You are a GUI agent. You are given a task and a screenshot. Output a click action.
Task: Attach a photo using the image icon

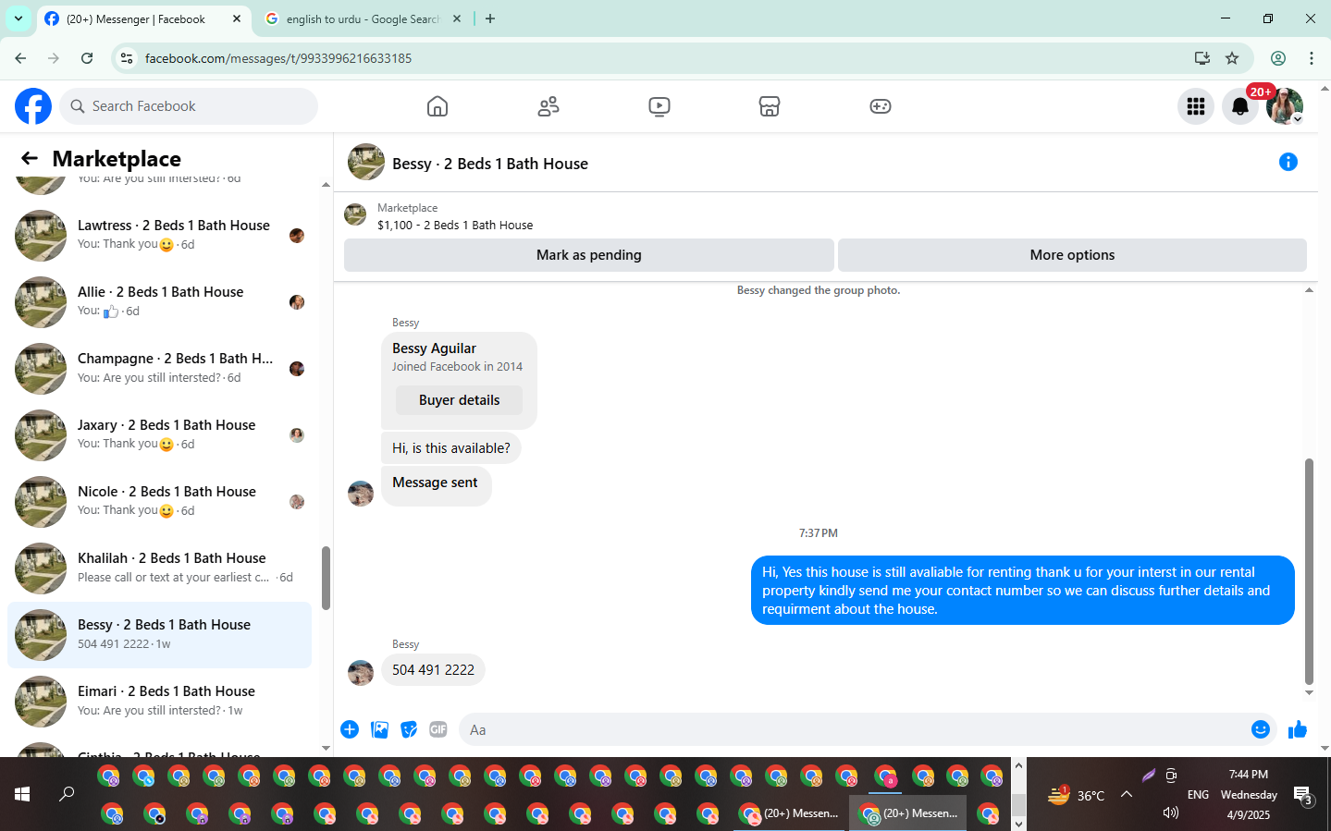379,729
